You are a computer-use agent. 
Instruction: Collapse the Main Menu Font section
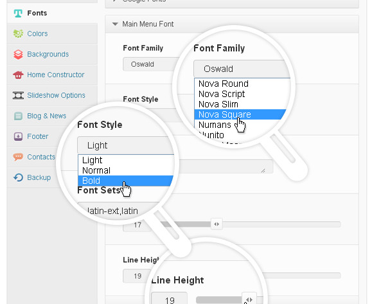pyautogui.click(x=115, y=24)
